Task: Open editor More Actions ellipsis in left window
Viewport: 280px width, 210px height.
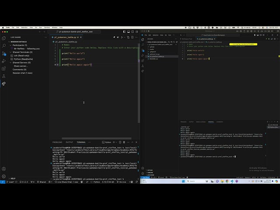Action: tap(136, 37)
